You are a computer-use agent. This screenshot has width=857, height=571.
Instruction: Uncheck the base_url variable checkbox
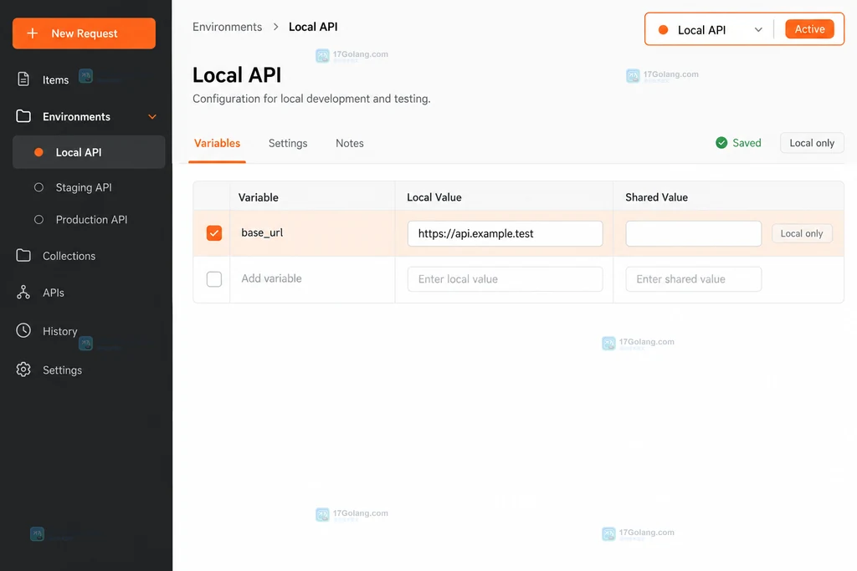[214, 233]
